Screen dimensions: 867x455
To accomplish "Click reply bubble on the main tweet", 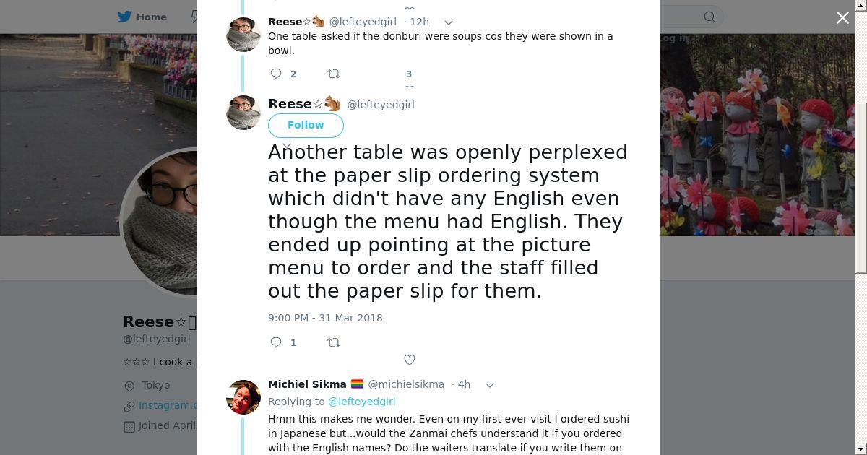I will pos(276,342).
